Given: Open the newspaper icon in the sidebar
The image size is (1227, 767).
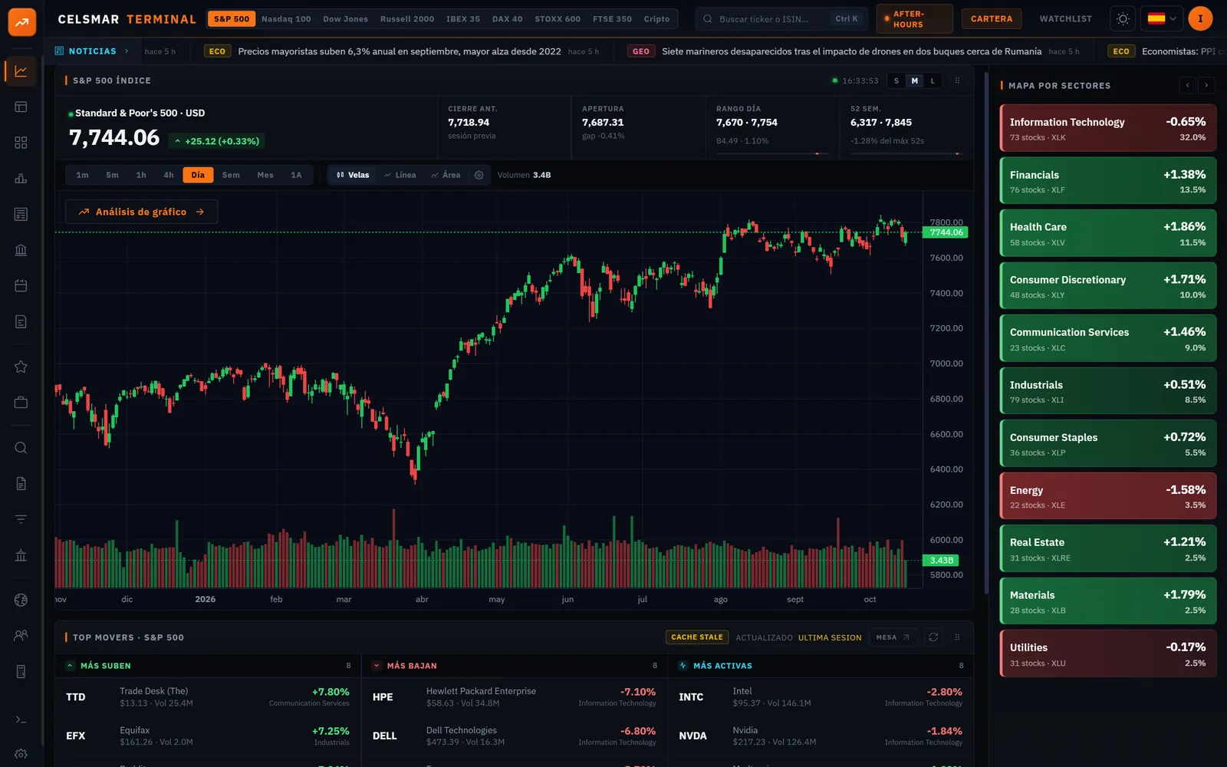Looking at the screenshot, I should point(21,214).
